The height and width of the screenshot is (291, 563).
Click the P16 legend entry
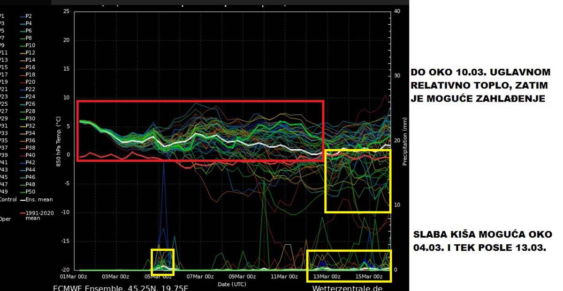(x=30, y=67)
